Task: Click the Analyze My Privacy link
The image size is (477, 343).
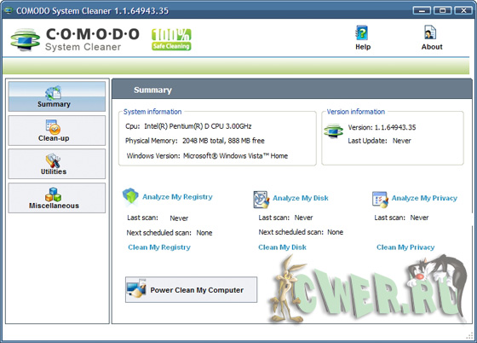Action: coord(424,198)
